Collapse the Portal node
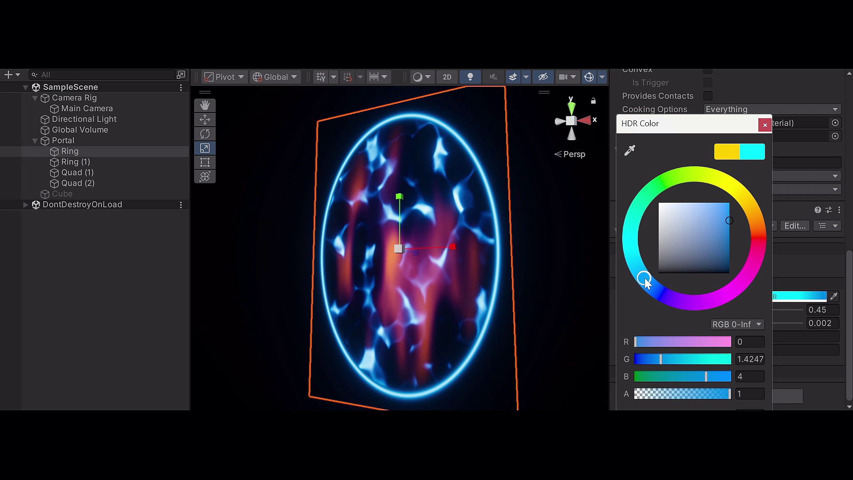This screenshot has width=853, height=480. coord(35,141)
